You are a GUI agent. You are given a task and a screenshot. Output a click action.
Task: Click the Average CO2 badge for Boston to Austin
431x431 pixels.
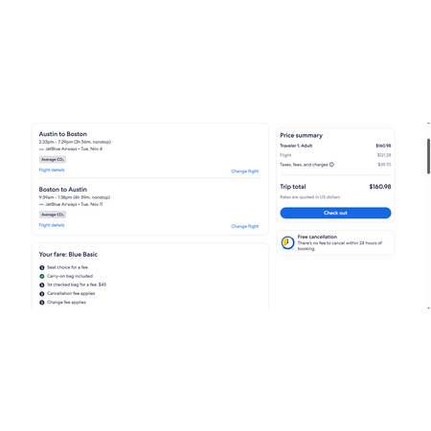(x=53, y=215)
